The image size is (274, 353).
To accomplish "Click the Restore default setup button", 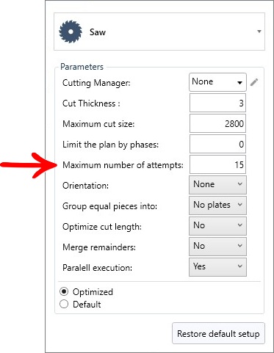I will (218, 334).
